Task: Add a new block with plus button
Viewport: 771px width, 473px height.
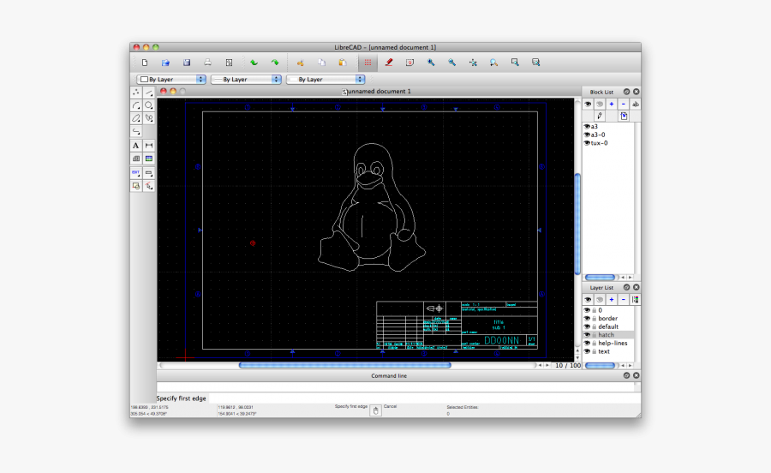Action: [611, 105]
